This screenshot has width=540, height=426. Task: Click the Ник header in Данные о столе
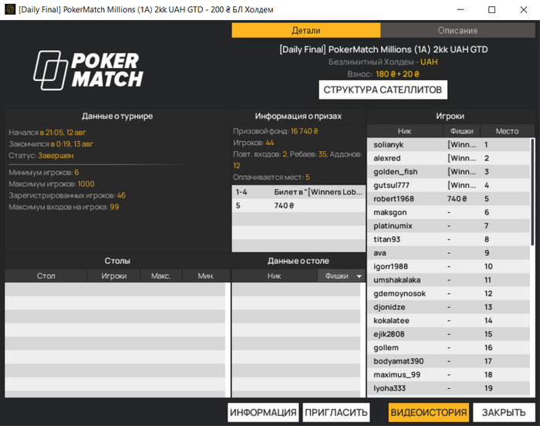(x=274, y=276)
